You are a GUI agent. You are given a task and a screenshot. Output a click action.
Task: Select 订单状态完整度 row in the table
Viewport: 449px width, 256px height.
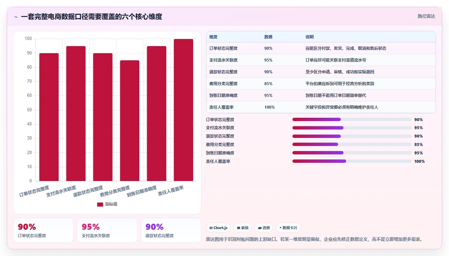click(321, 48)
